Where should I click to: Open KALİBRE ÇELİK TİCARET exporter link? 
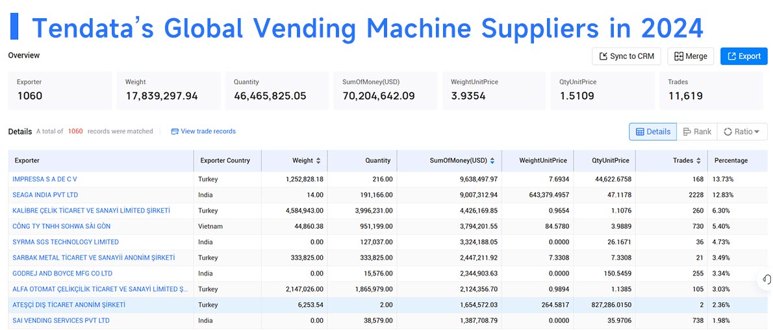pos(91,211)
